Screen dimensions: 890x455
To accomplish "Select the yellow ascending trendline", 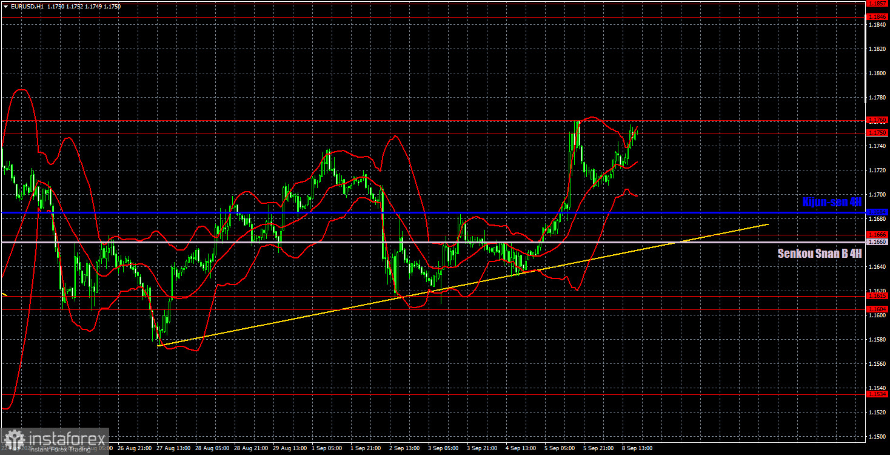I will tap(464, 285).
